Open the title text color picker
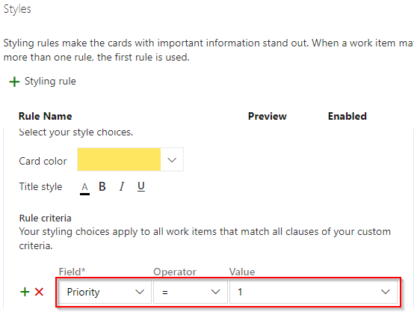Image resolution: width=414 pixels, height=312 pixels. click(84, 189)
